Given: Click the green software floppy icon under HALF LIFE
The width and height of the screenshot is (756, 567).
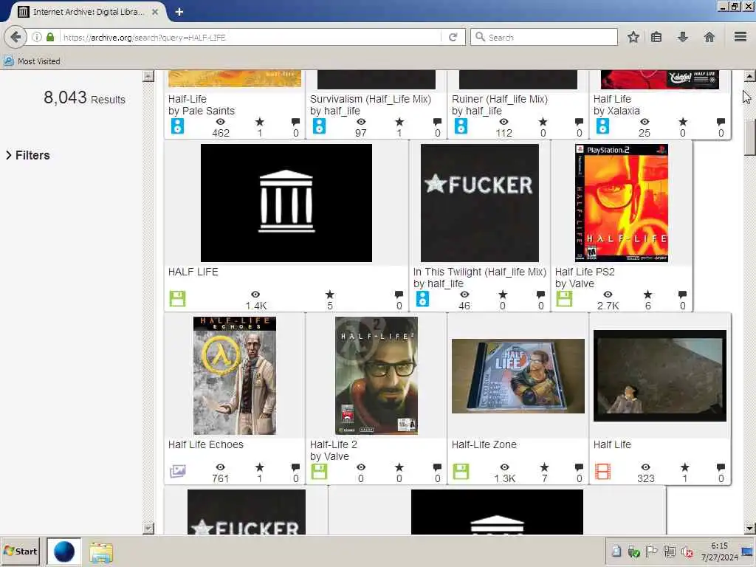Looking at the screenshot, I should tap(177, 299).
